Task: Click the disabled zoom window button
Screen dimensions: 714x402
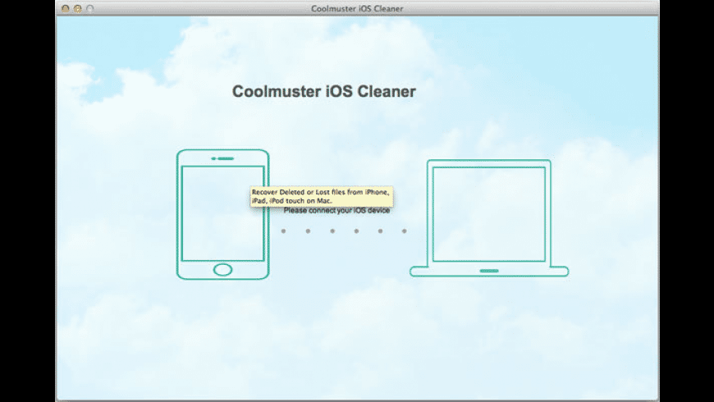Action: coord(90,8)
